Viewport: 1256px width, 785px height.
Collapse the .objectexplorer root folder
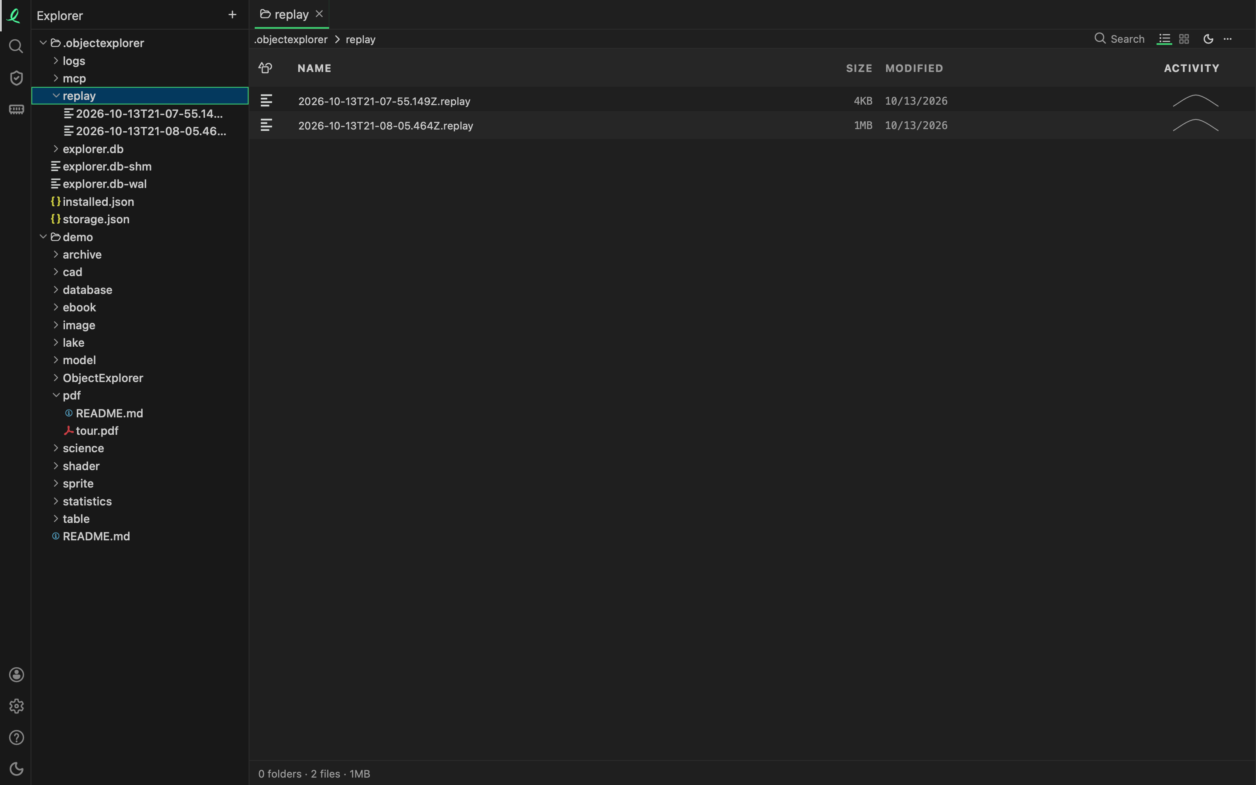click(x=44, y=43)
